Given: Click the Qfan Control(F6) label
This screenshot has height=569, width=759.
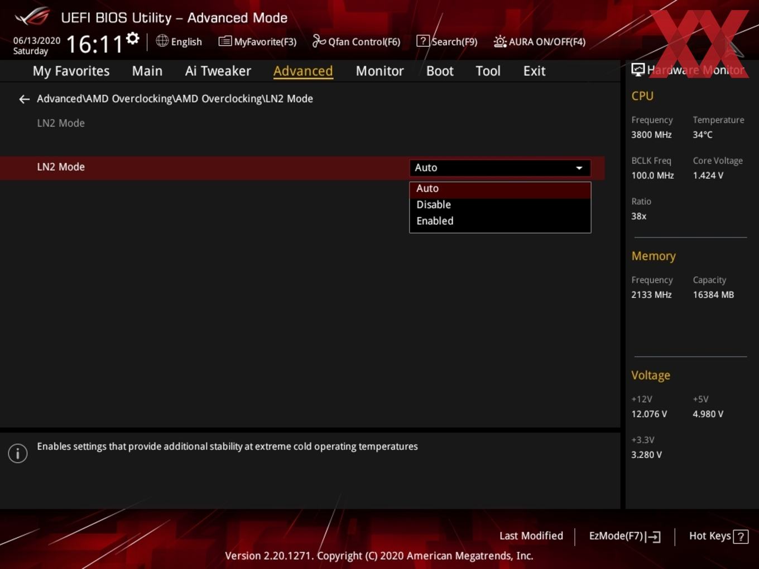Looking at the screenshot, I should (364, 42).
